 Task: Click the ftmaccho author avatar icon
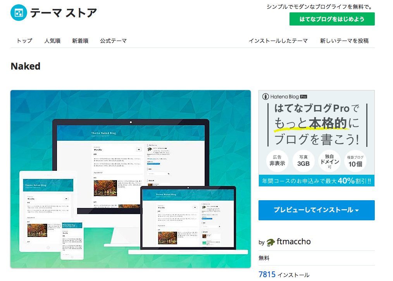pyautogui.click(x=271, y=242)
